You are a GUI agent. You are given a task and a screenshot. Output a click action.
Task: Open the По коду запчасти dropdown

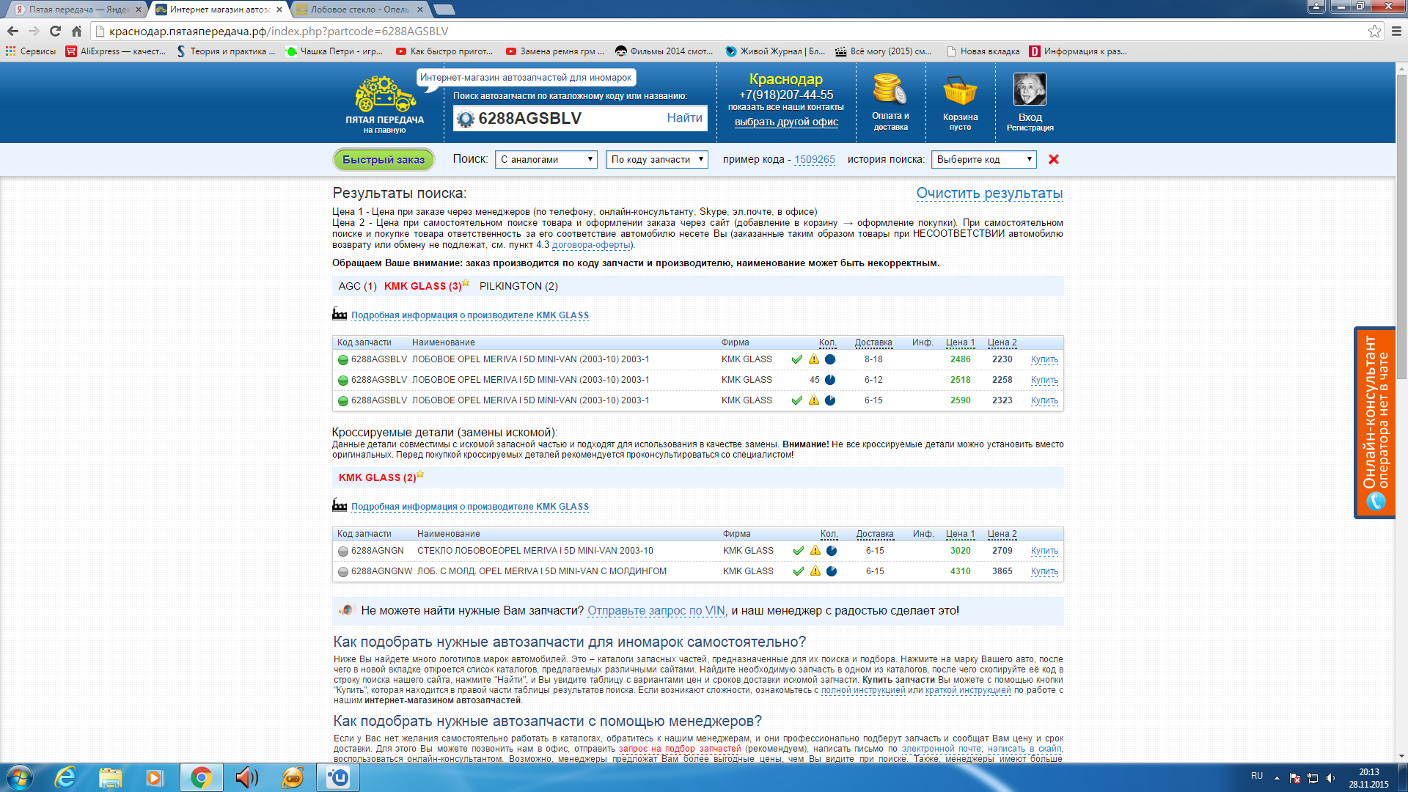tap(657, 159)
